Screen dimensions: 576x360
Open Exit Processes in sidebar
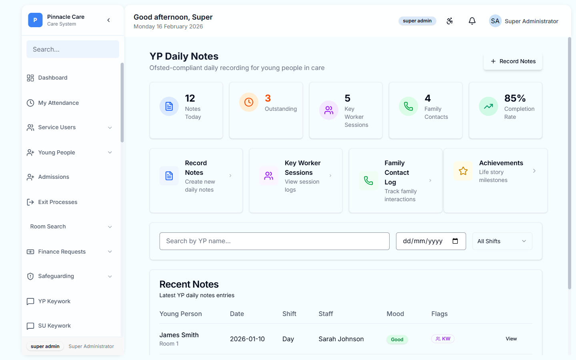point(58,202)
